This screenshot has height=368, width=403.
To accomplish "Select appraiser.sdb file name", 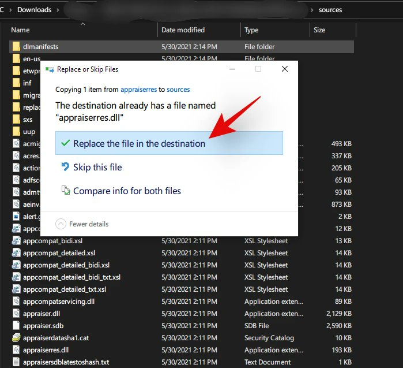I will (x=43, y=325).
